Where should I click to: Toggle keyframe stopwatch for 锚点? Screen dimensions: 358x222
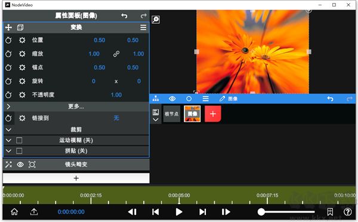(x=8, y=68)
